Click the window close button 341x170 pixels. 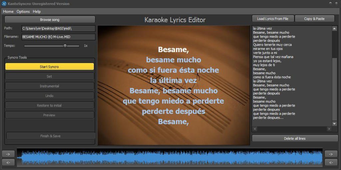pos(336,3)
